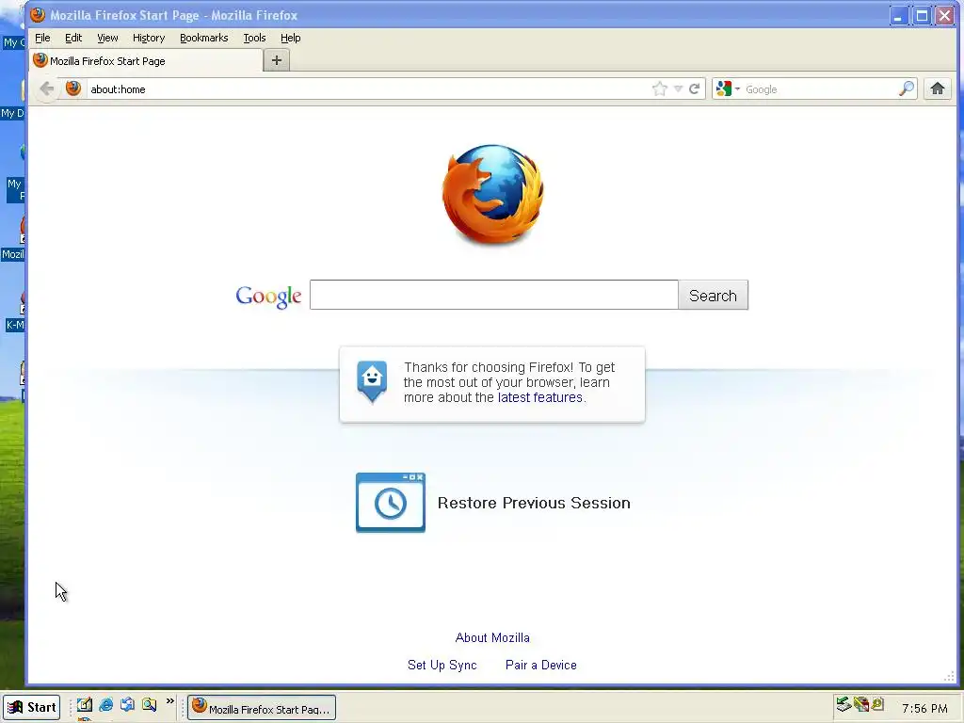Image resolution: width=964 pixels, height=723 pixels.
Task: Click the first quick launch notepad icon
Action: [85, 704]
